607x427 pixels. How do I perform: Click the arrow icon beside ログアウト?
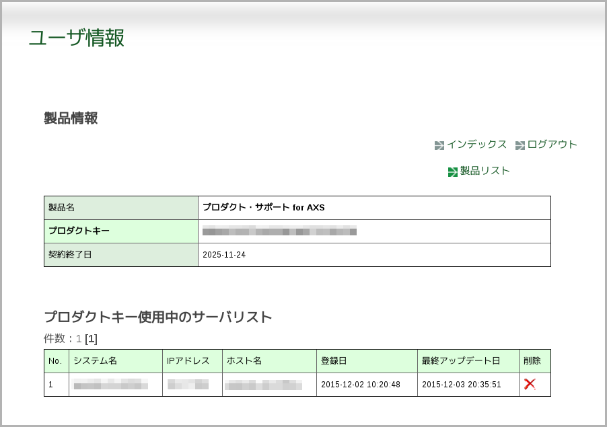tap(520, 145)
